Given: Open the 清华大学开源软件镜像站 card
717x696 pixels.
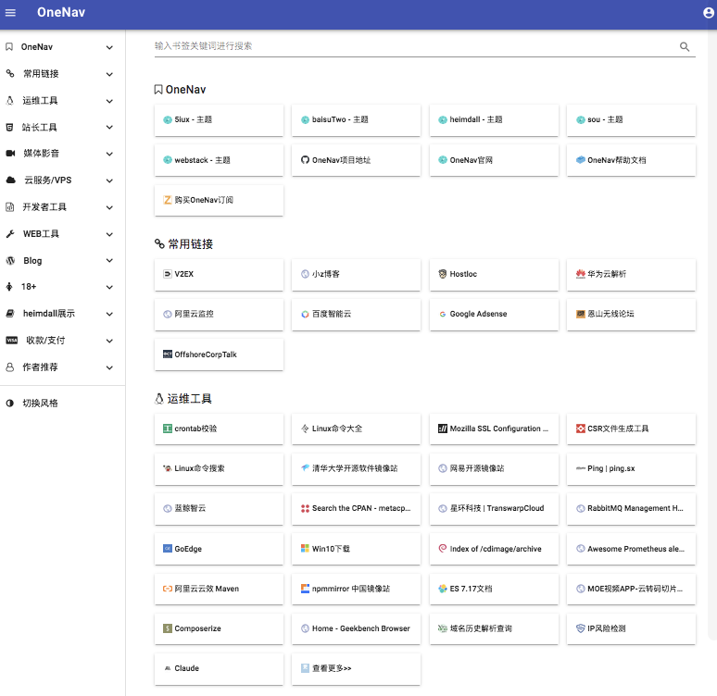Looking at the screenshot, I should 357,469.
